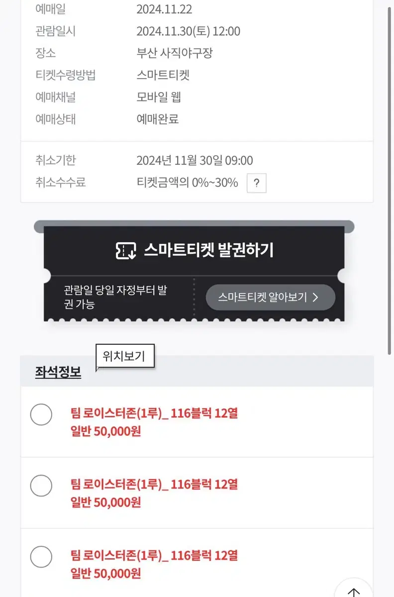Open the 위치보기 speech bubble
The height and width of the screenshot is (597, 394).
(124, 357)
